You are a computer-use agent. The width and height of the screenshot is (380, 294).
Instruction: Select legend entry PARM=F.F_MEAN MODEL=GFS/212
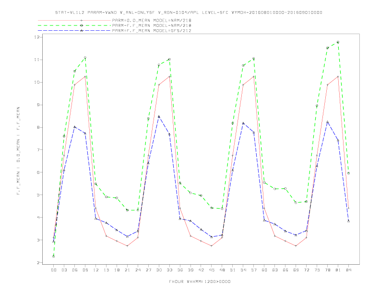pyautogui.click(x=152, y=31)
